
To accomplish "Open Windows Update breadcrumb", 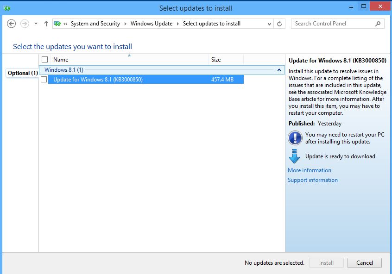I will (151, 24).
